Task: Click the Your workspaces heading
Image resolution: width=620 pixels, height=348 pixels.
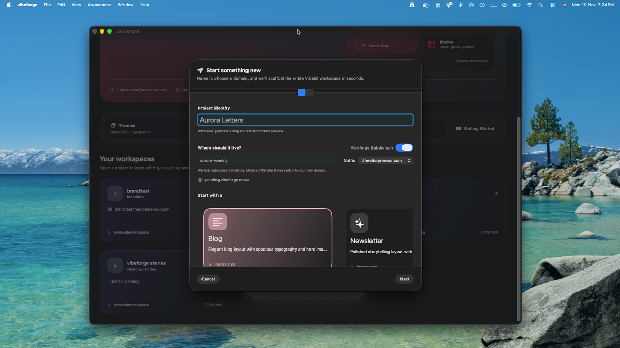Action: (x=127, y=159)
